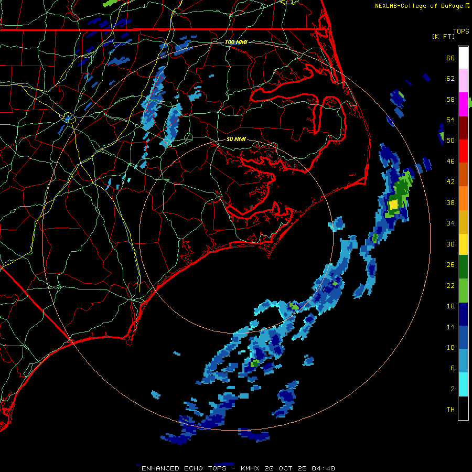Viewport: 472px width, 472px height.
Task: Pick the dark green legend swatch for 26
Action: click(463, 267)
